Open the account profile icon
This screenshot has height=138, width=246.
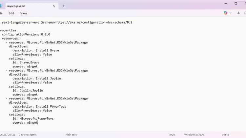tap(238, 13)
